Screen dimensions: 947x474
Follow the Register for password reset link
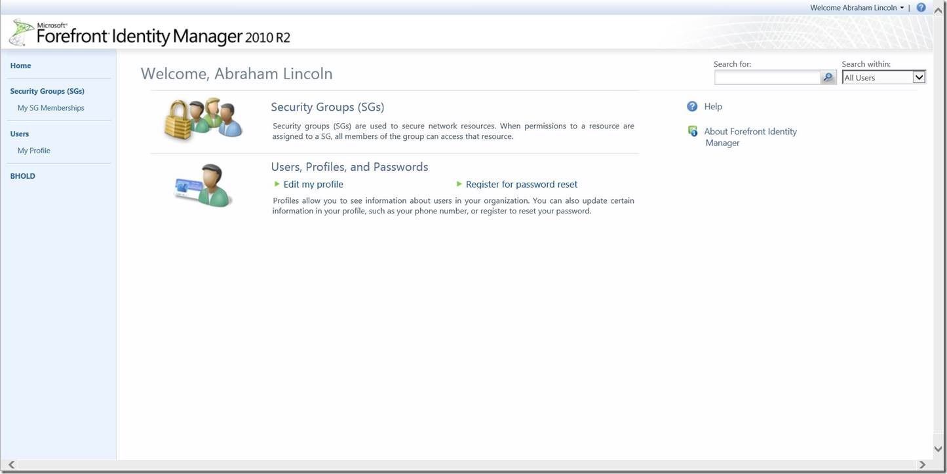pos(522,185)
